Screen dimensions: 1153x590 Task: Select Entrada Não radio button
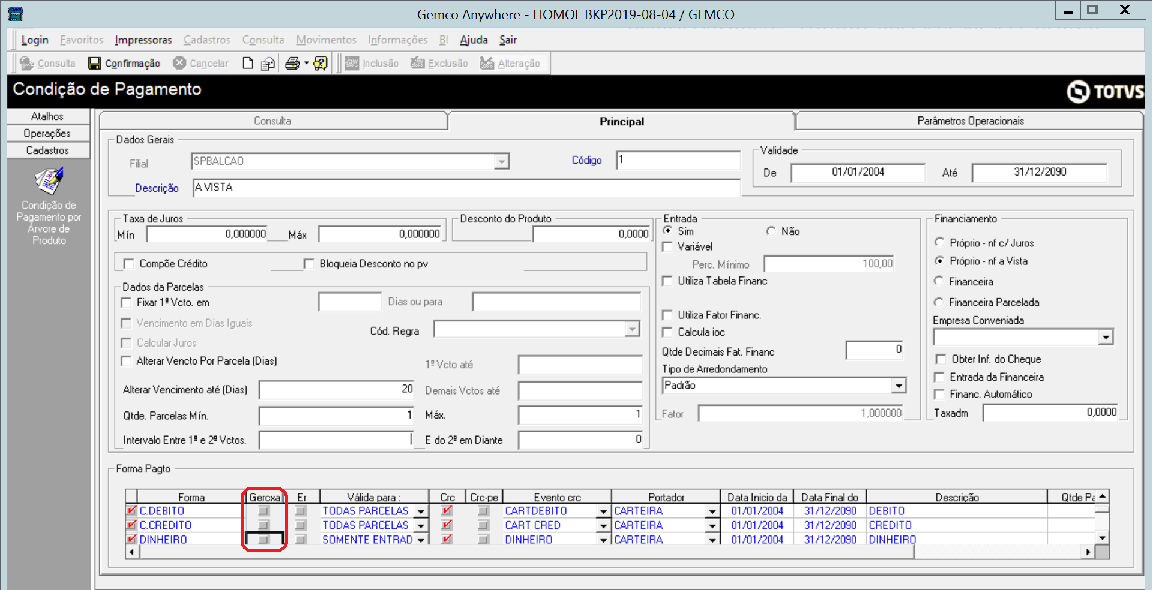771,231
